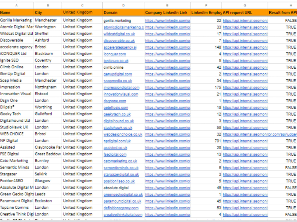Open the atomicdigitalmarketing domain link
Screen dimensions: 297x222
(x=124, y=27)
